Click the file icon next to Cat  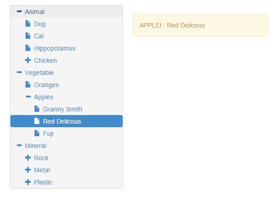(28, 36)
